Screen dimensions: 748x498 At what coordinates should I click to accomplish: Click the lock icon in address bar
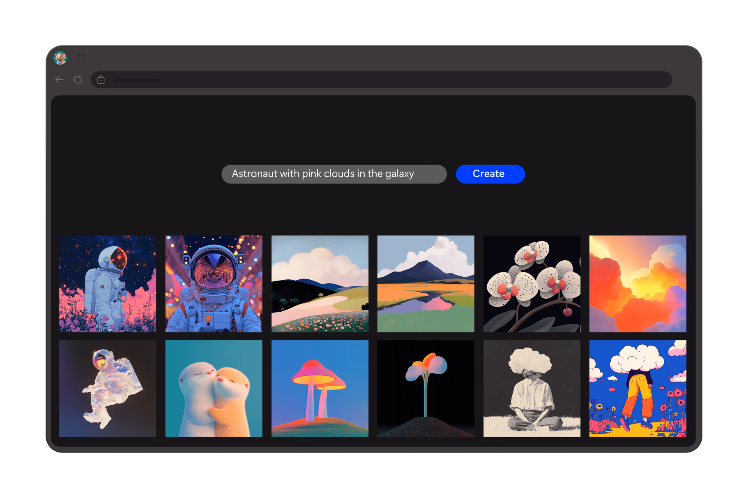coord(101,80)
